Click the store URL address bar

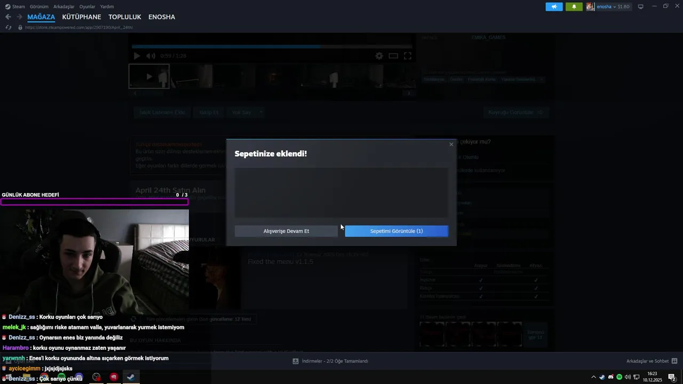(x=79, y=27)
